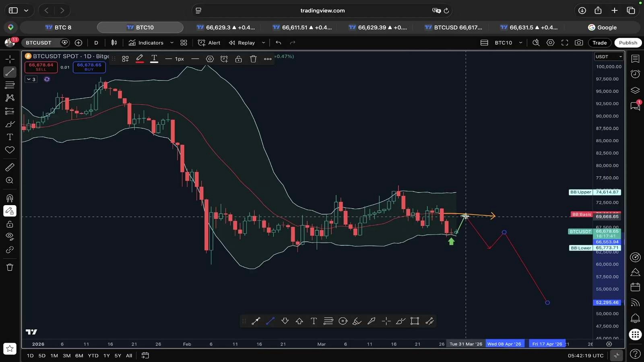Viewport: 644px width, 362px height.
Task: Open the BTC10 layout dropdown
Action: coord(508,43)
